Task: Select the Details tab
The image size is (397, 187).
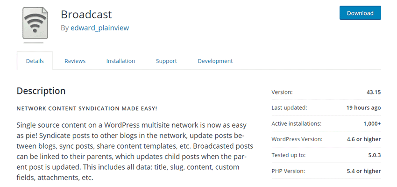Action: pos(35,61)
